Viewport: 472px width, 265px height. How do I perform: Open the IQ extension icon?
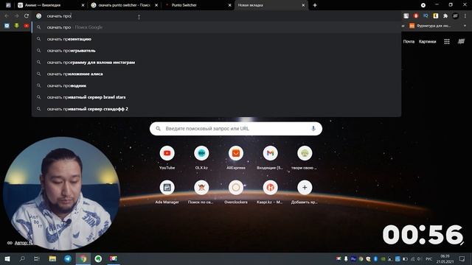coord(426,16)
